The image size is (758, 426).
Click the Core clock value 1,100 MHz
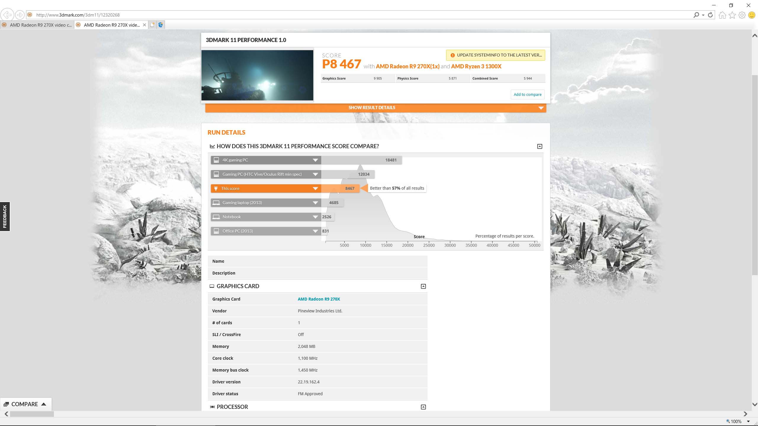[x=307, y=358]
